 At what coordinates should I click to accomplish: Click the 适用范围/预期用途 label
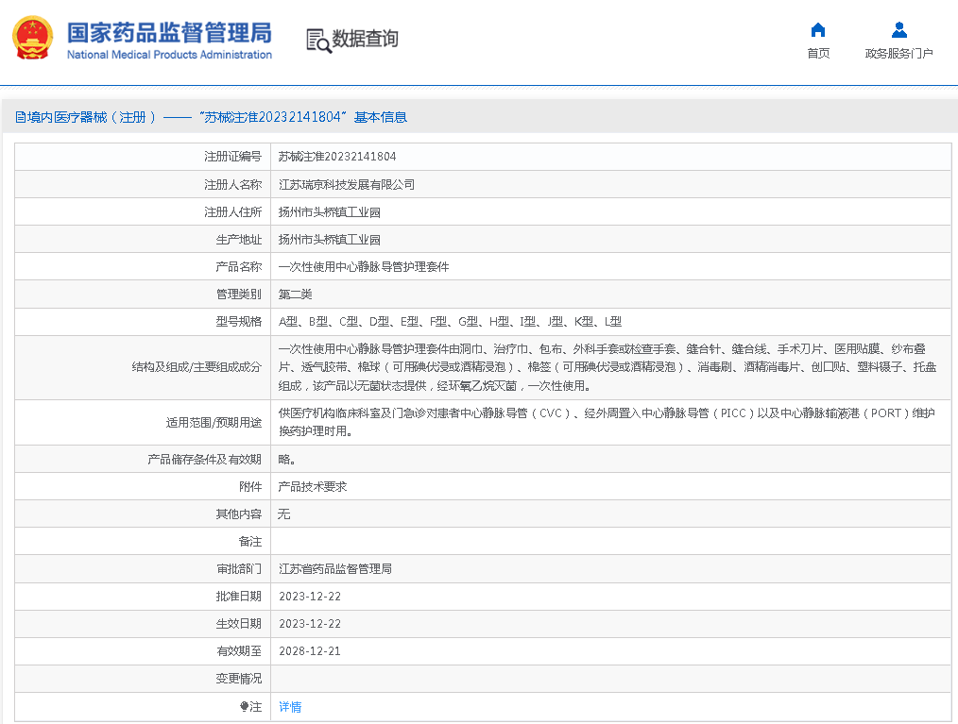pyautogui.click(x=214, y=423)
